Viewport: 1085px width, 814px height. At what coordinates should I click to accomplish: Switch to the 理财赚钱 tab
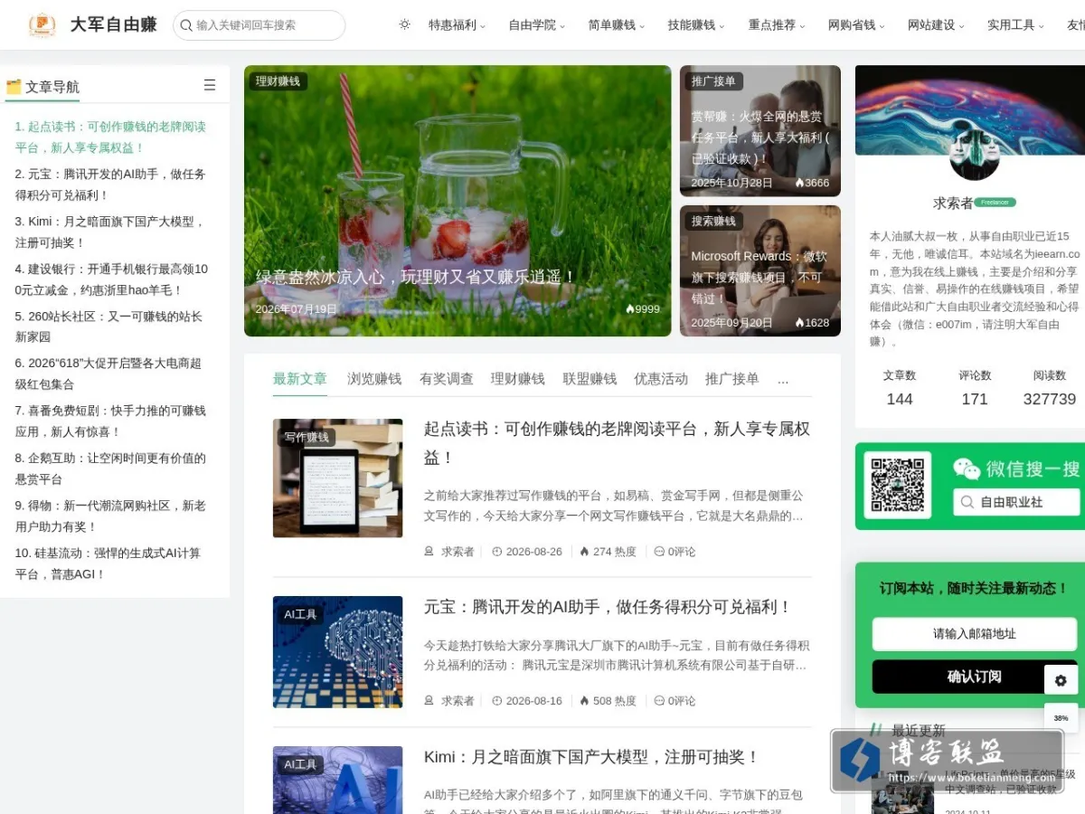pos(518,379)
